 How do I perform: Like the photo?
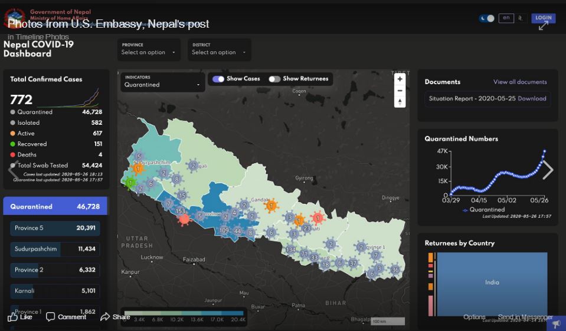tap(20, 317)
